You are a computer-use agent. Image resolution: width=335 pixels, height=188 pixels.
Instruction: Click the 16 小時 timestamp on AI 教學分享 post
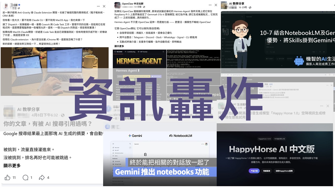point(243,8)
